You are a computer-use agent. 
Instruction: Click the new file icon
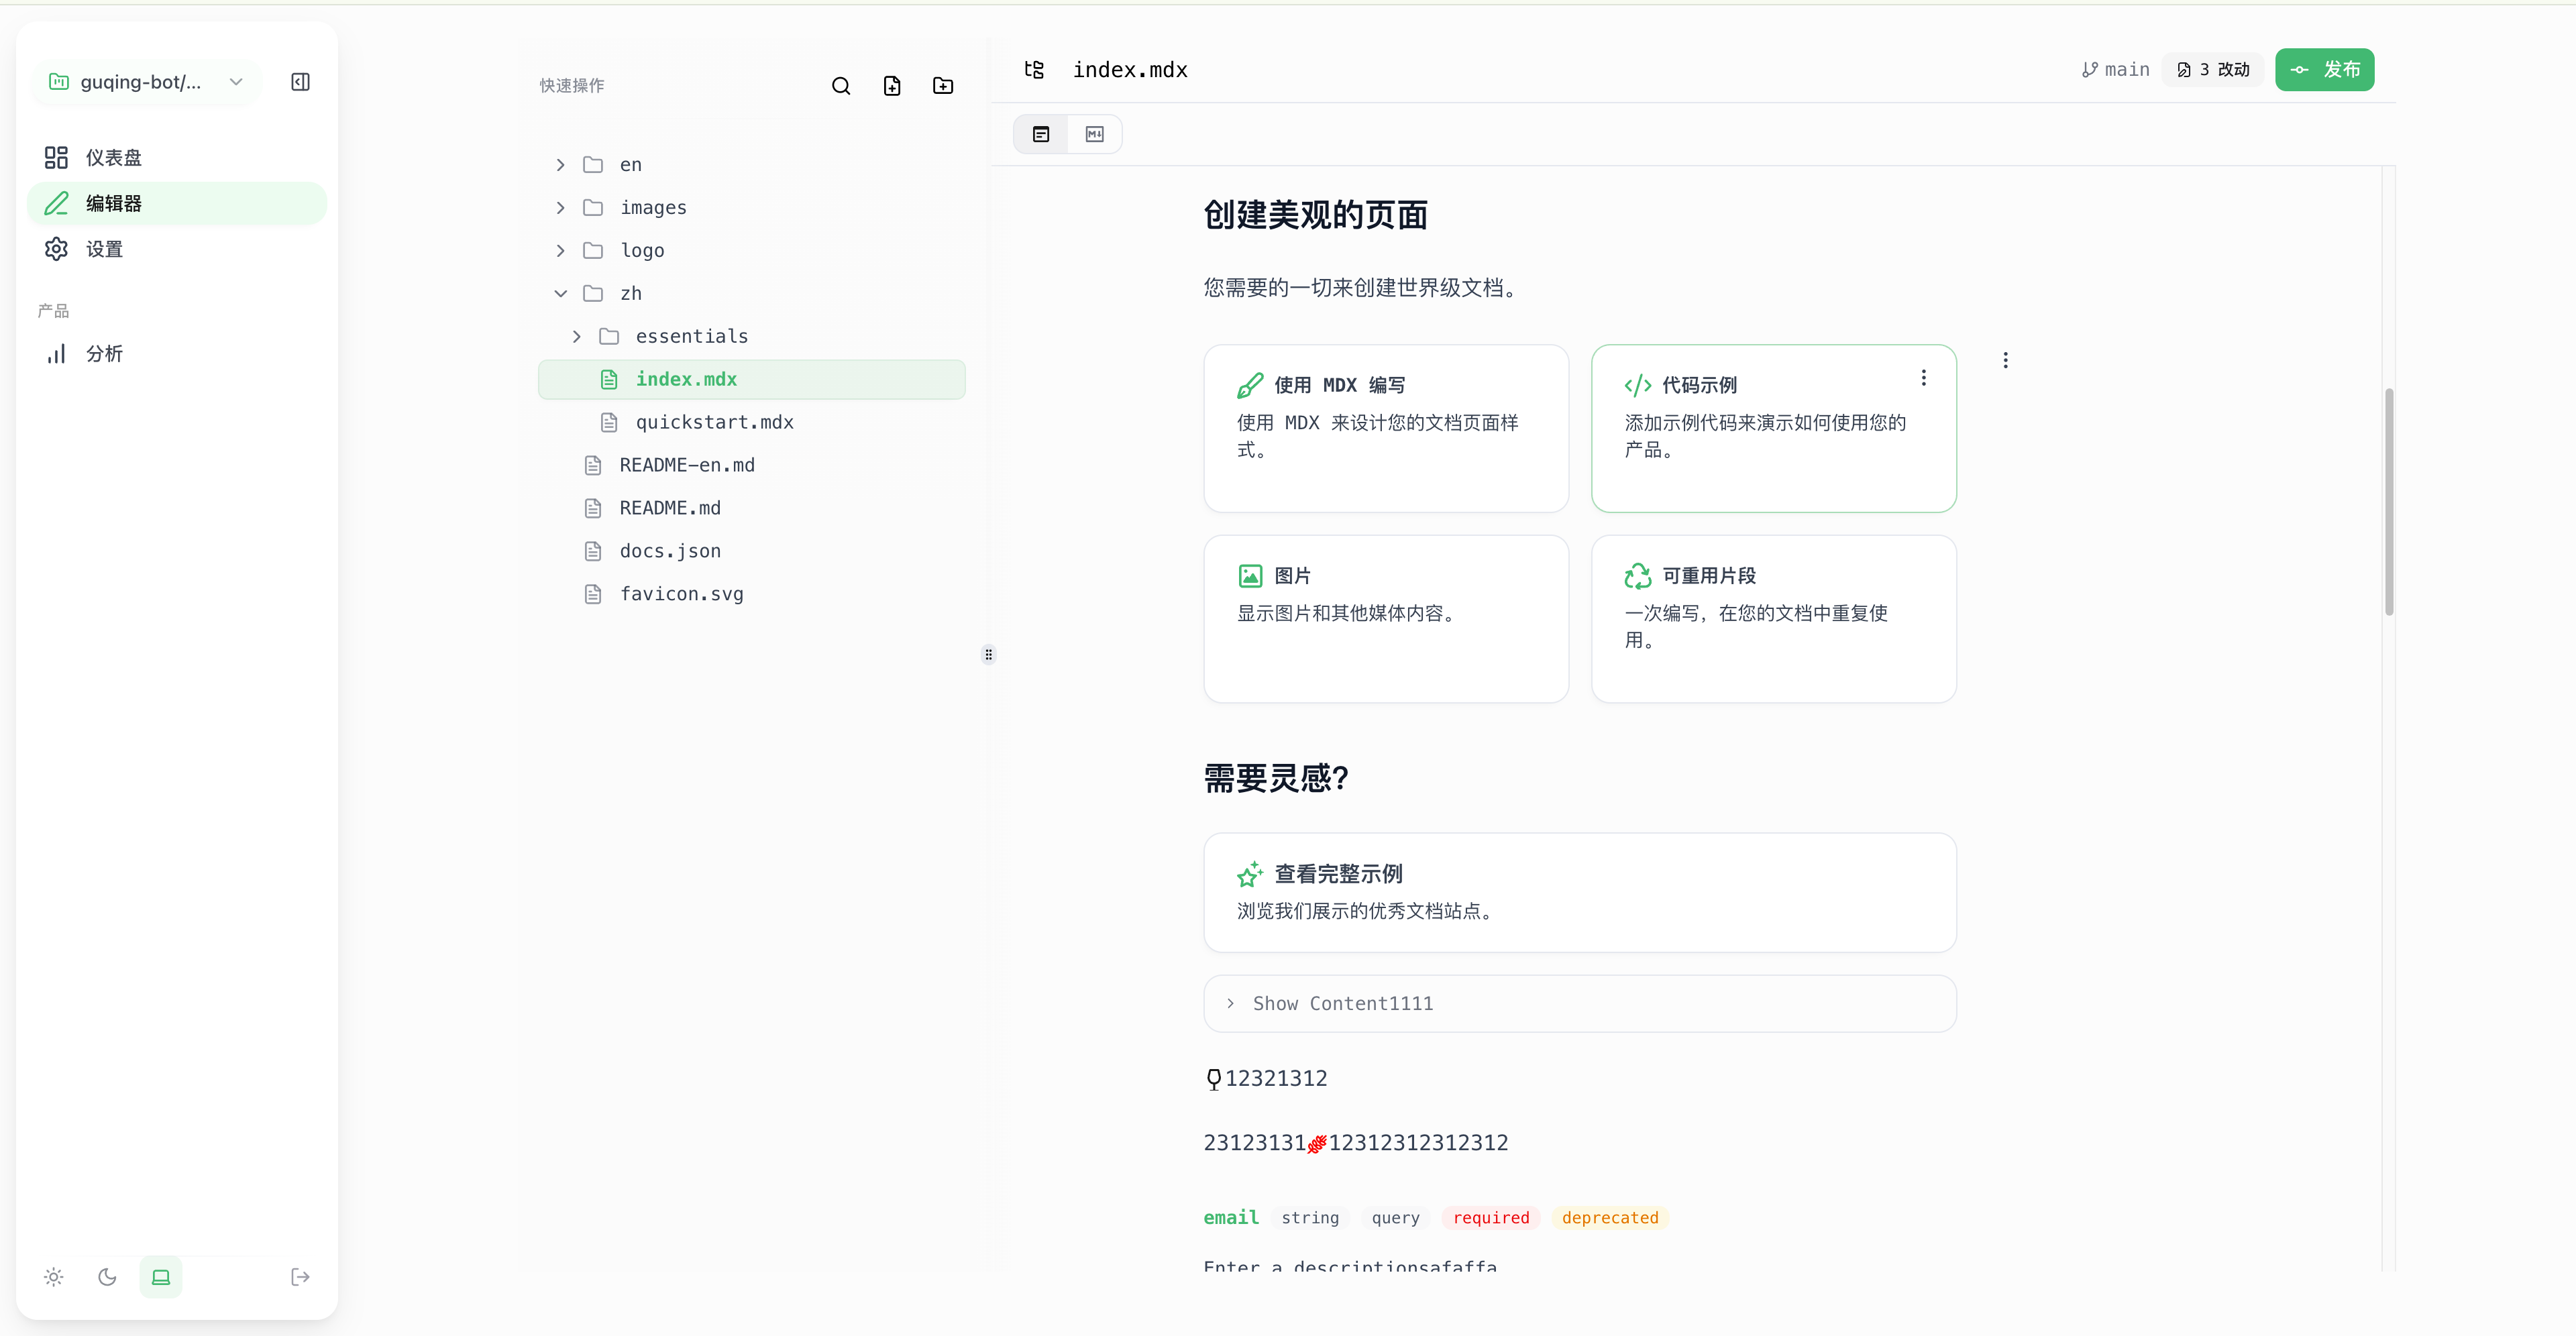pos(892,86)
